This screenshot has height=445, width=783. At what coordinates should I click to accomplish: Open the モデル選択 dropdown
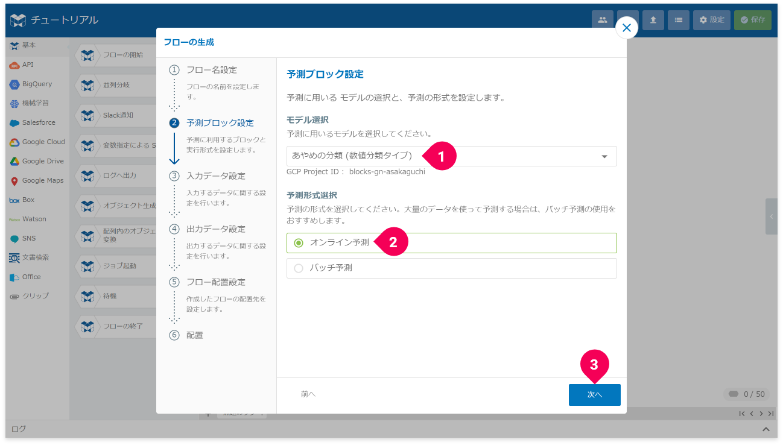tap(451, 156)
